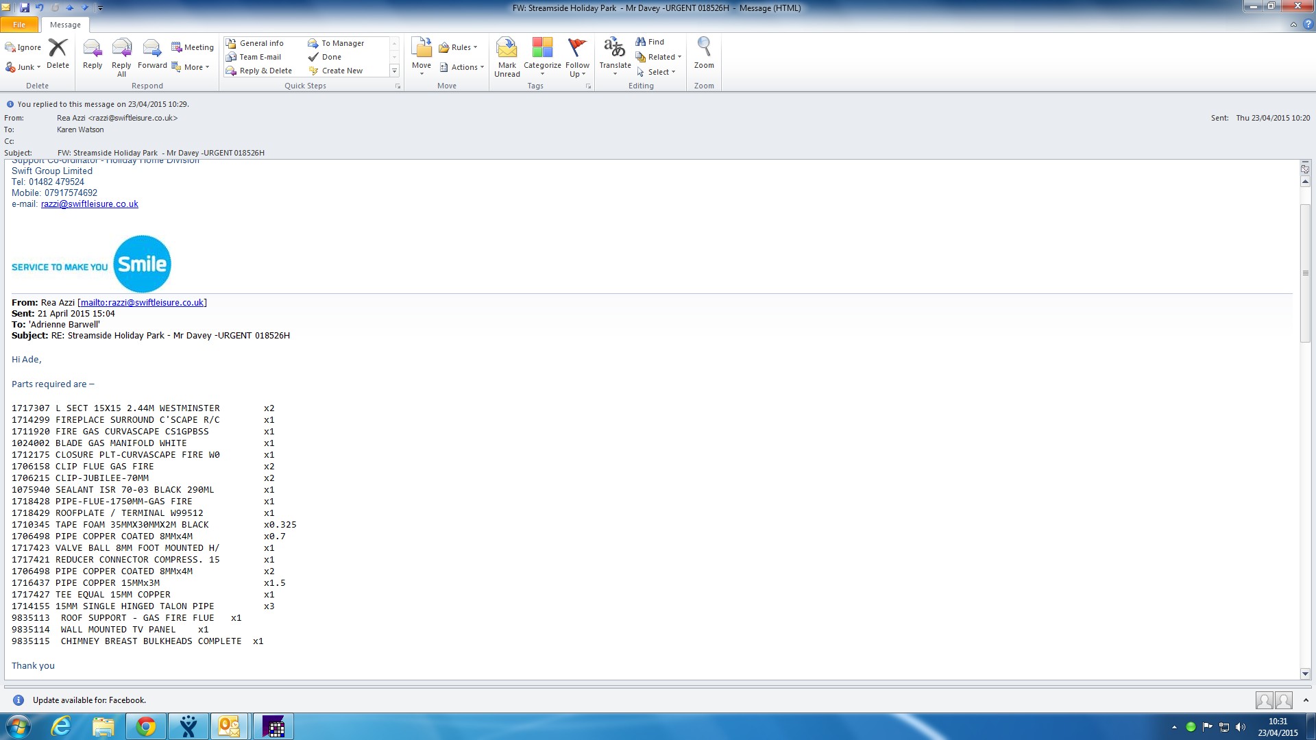Click the Reply icon

coord(93,54)
